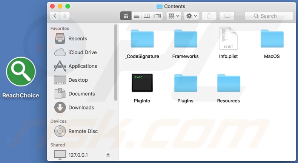Select the MacOS folder
The height and width of the screenshot is (163, 298).
coord(272,39)
